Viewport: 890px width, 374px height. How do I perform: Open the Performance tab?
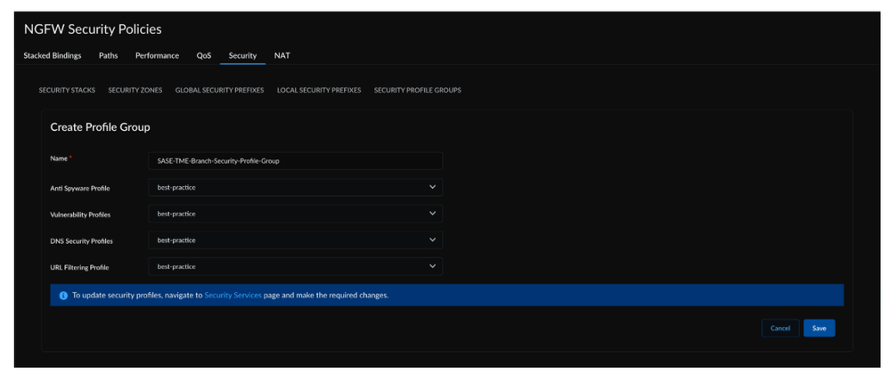[x=157, y=55]
